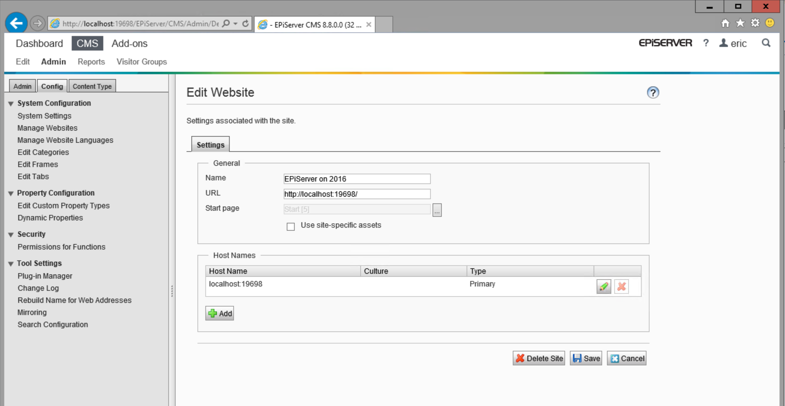Click the Save button
Screen dimensions: 785x406
pyautogui.click(x=586, y=358)
